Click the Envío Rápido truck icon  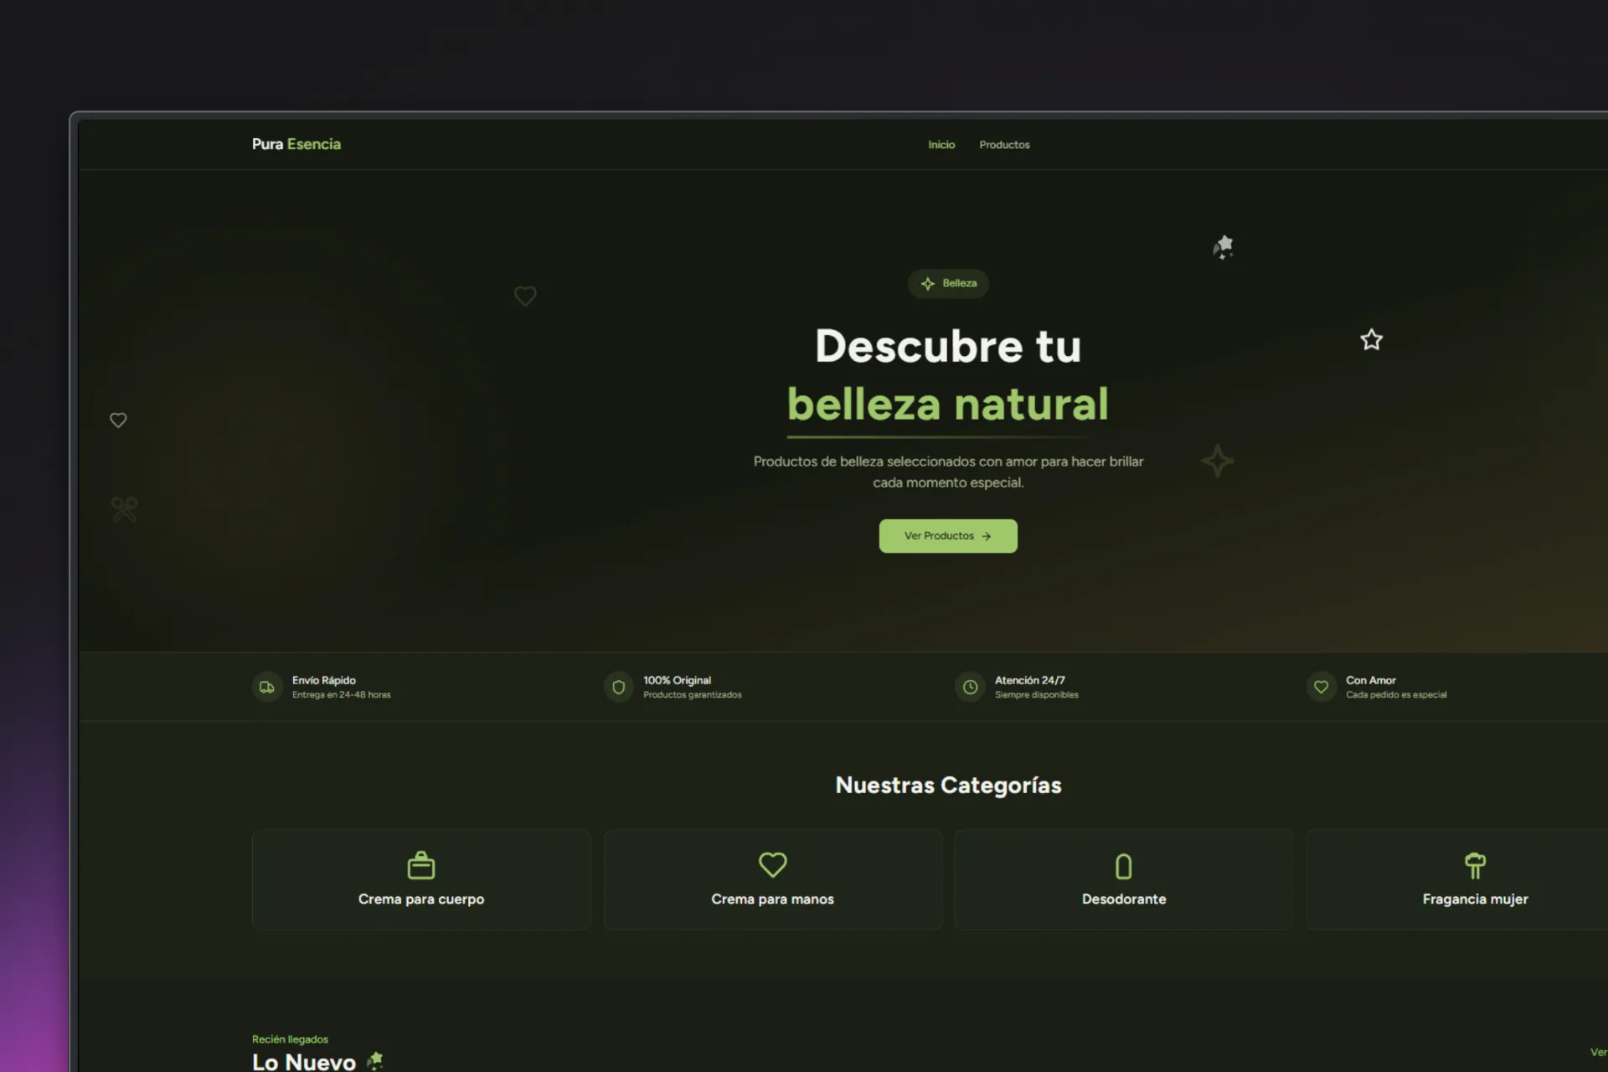pos(267,688)
